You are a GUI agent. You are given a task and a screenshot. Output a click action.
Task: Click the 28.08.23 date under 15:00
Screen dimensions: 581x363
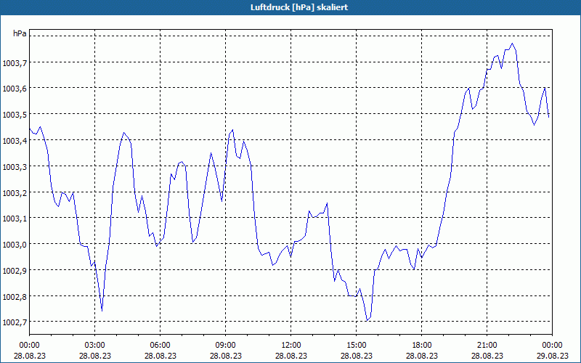pyautogui.click(x=357, y=356)
